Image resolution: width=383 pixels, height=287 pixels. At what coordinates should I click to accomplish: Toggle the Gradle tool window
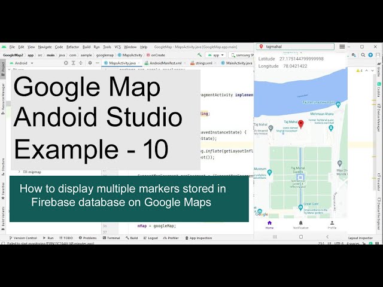pyautogui.click(x=379, y=69)
